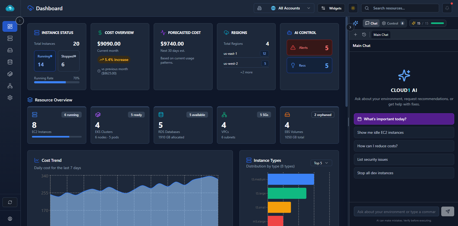Viewport: 458px width, 226px height.
Task: Click the 'Stop all dev instances' suggestion
Action: (x=404, y=173)
